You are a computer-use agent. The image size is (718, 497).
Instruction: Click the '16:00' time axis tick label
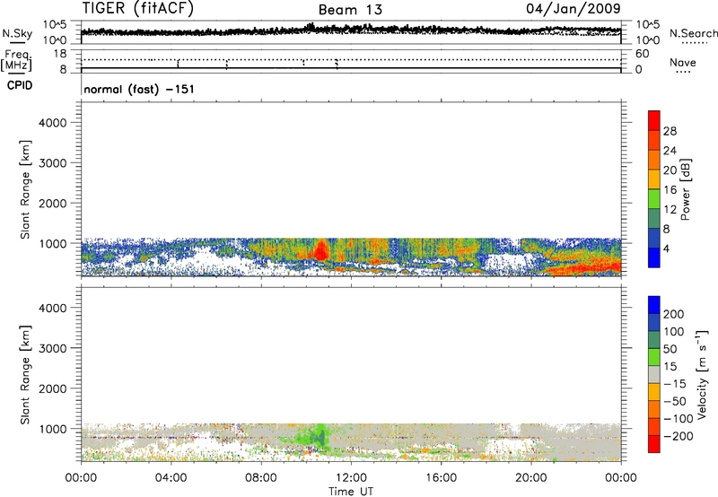click(441, 478)
